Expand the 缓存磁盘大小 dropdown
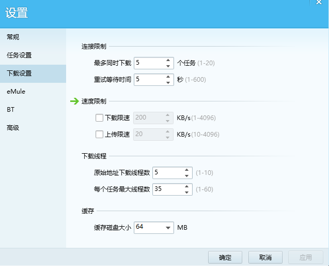The image size is (329, 266). click(168, 227)
